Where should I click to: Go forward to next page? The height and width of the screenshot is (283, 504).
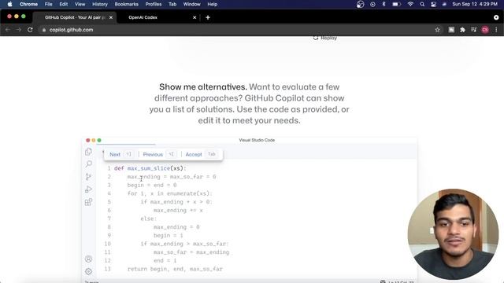tap(19, 30)
